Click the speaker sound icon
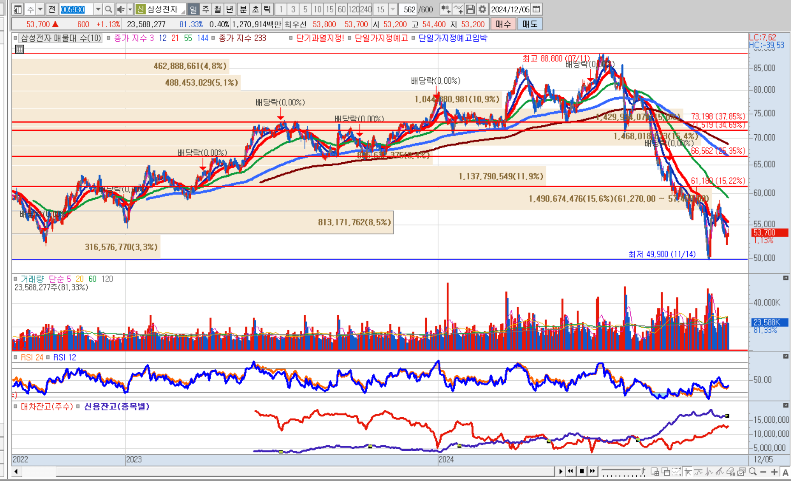791x481 pixels. click(121, 9)
